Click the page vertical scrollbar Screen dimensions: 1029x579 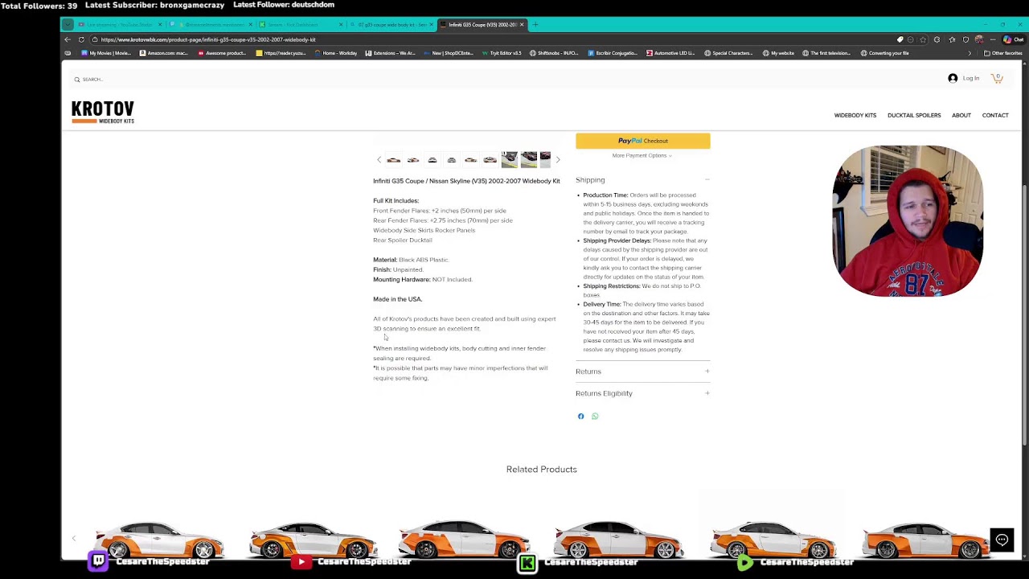1024,314
